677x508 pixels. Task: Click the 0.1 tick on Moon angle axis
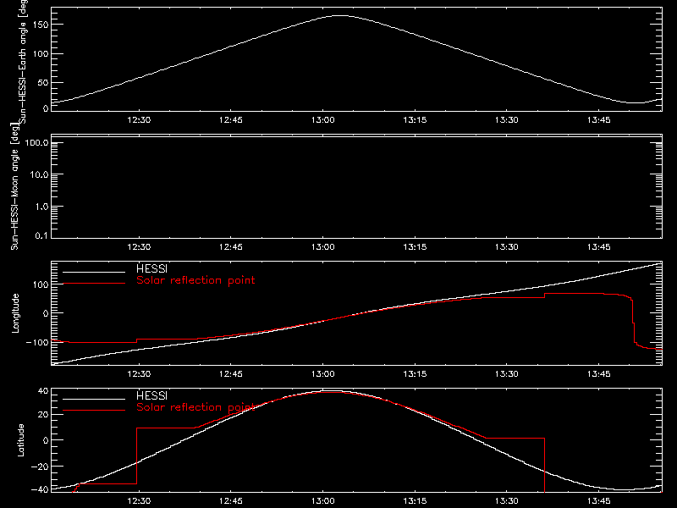pyautogui.click(x=41, y=235)
